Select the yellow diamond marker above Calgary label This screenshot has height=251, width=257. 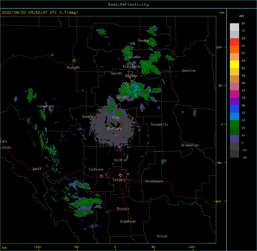pos(121,176)
